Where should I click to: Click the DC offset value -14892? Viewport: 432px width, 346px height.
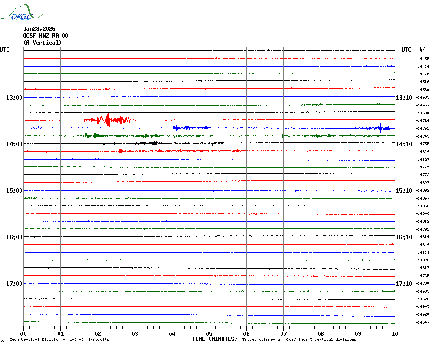(x=422, y=190)
